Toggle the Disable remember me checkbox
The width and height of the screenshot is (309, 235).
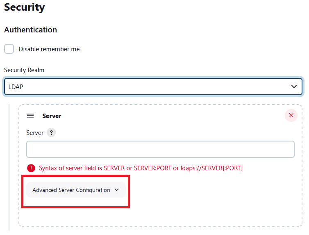pos(9,49)
